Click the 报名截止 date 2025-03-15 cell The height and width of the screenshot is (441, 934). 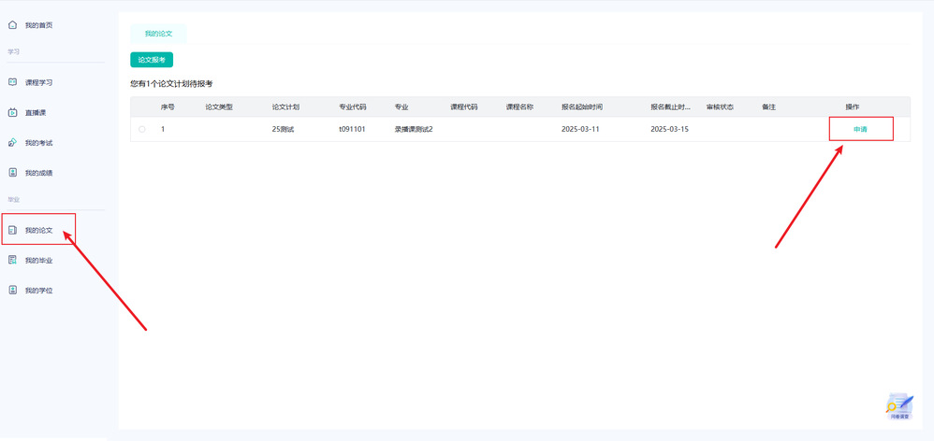[x=669, y=129]
